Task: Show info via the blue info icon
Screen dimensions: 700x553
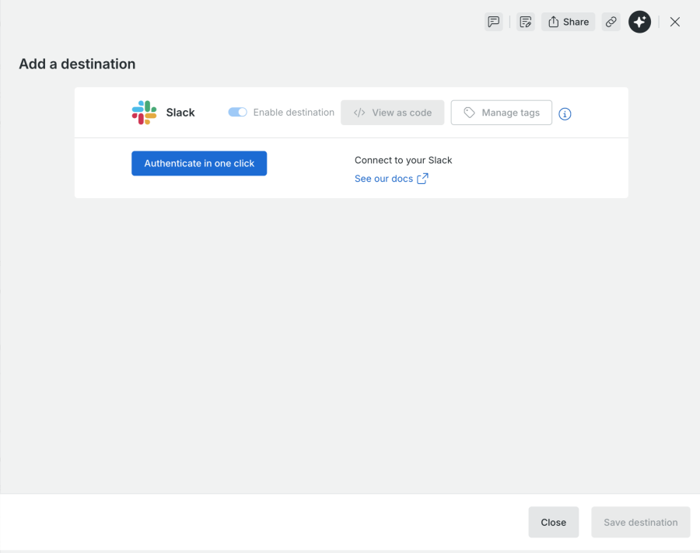Action: 565,114
